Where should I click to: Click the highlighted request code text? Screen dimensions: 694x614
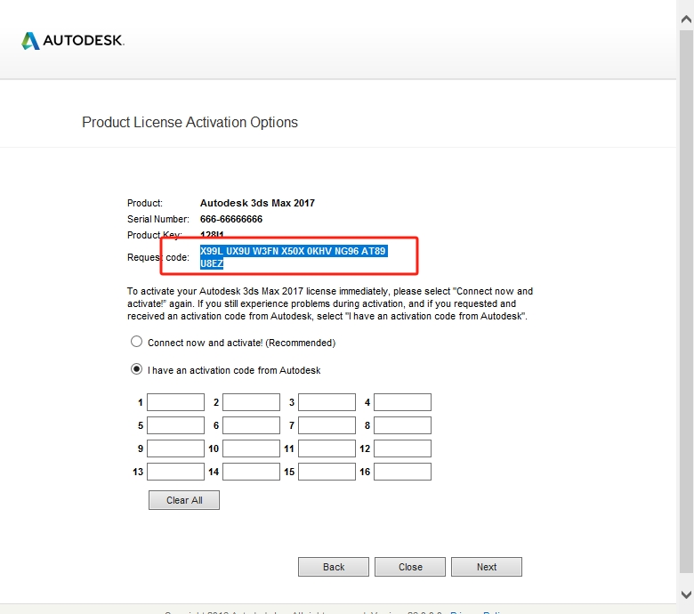[293, 252]
